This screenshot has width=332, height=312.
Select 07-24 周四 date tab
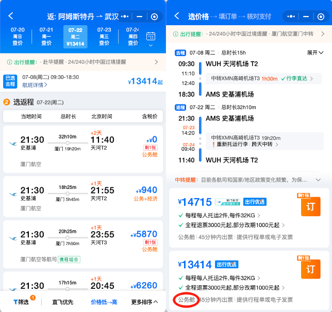133,37
